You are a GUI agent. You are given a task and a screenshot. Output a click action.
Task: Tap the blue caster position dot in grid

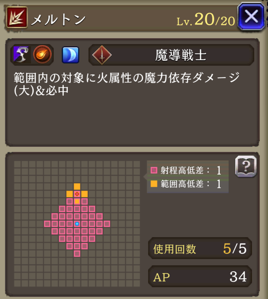(x=77, y=224)
